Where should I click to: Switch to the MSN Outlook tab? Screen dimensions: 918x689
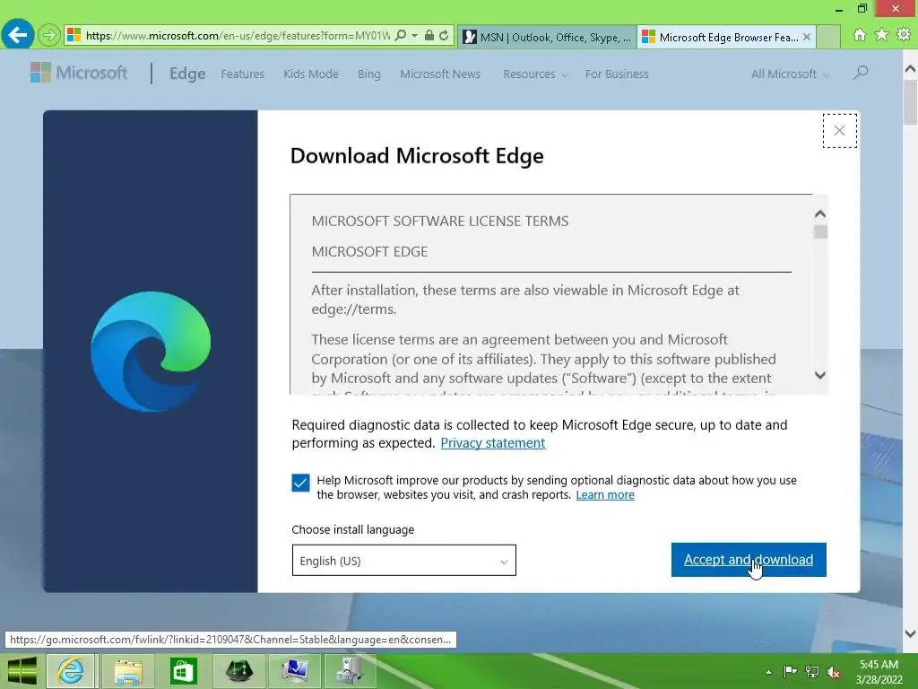(548, 37)
